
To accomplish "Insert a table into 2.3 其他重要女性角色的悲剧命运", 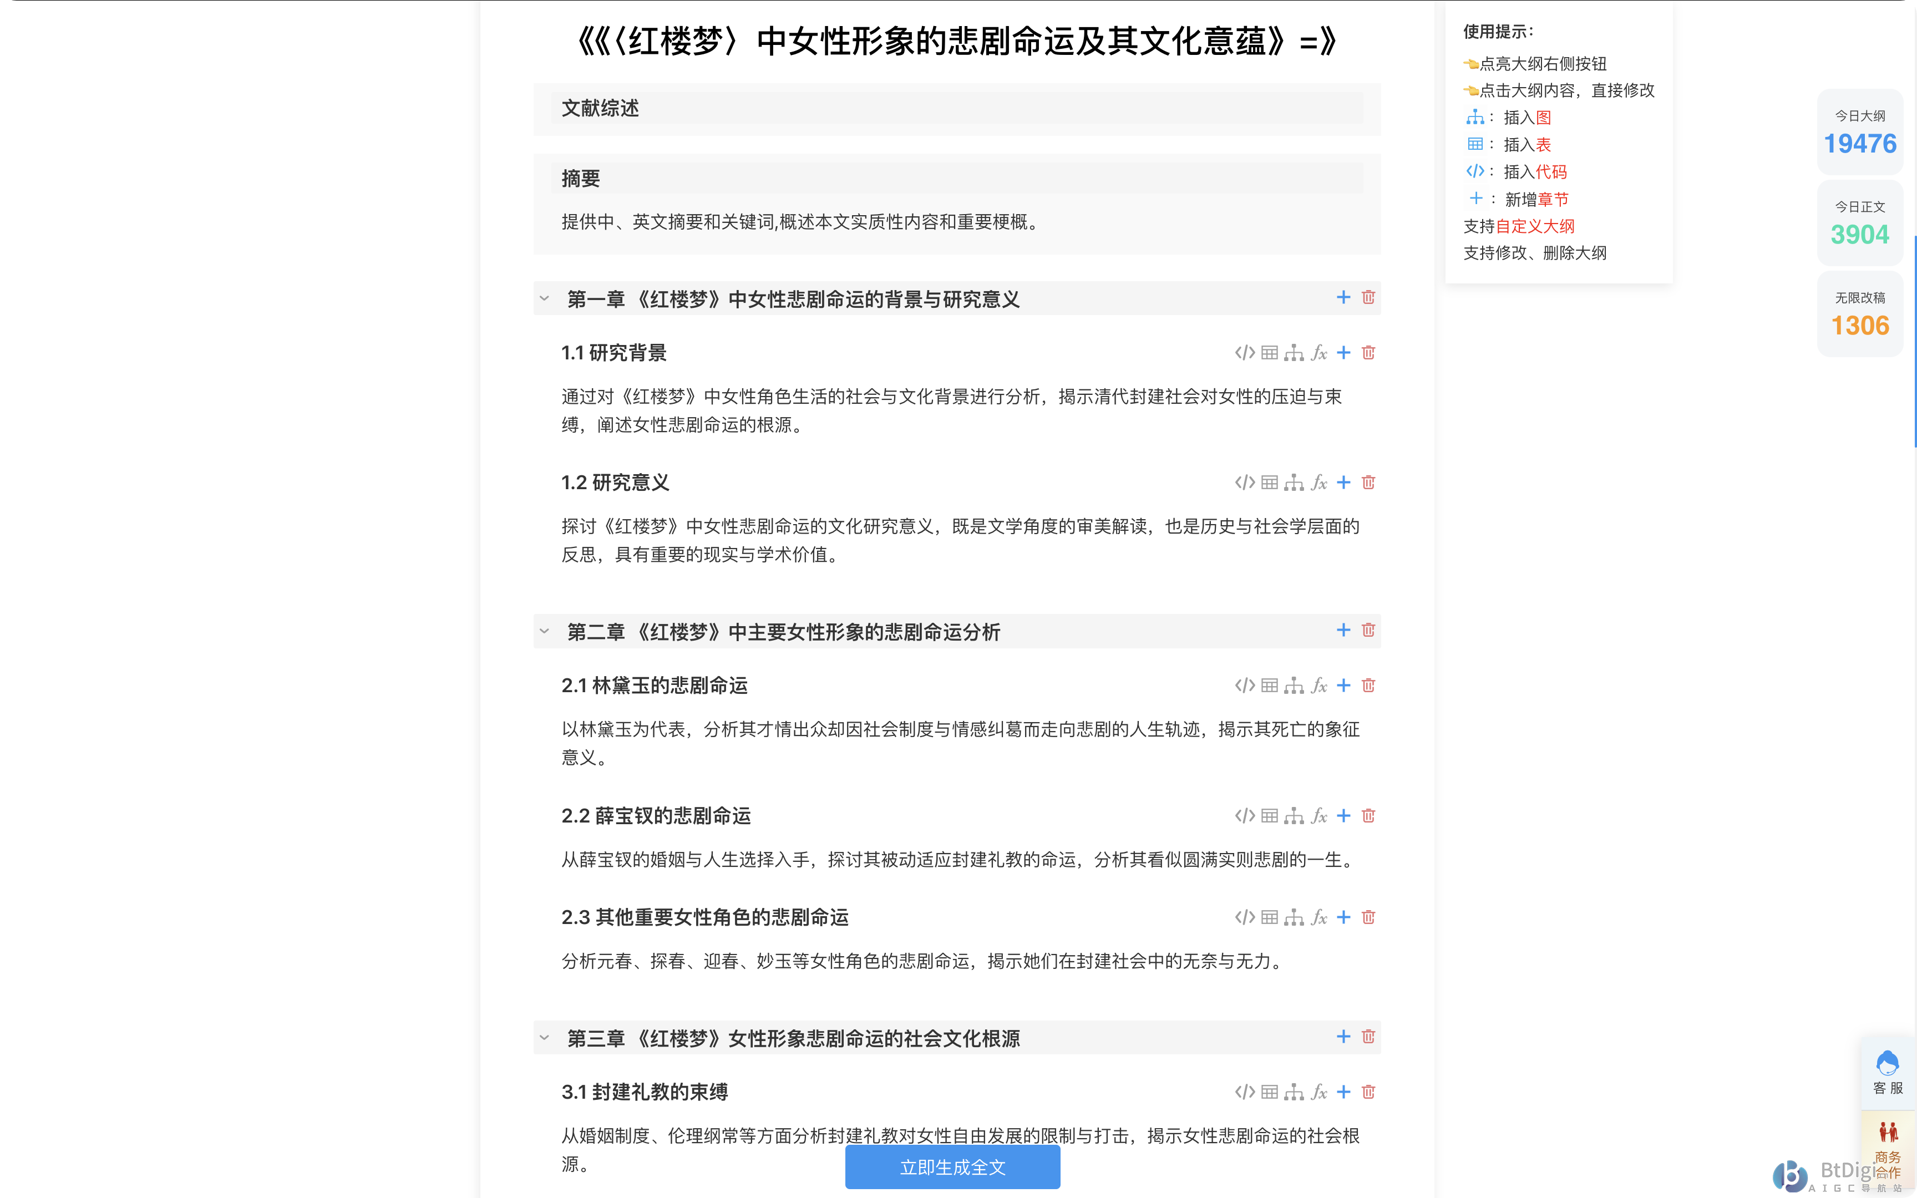I will (x=1270, y=917).
